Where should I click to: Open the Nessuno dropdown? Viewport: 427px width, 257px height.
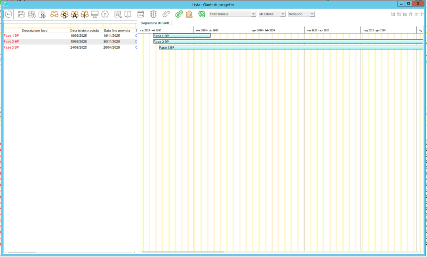pyautogui.click(x=301, y=14)
